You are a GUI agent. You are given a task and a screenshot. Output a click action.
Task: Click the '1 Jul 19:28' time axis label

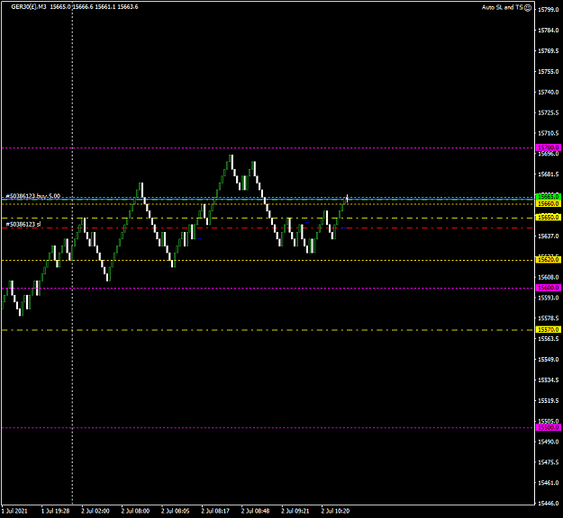55,511
